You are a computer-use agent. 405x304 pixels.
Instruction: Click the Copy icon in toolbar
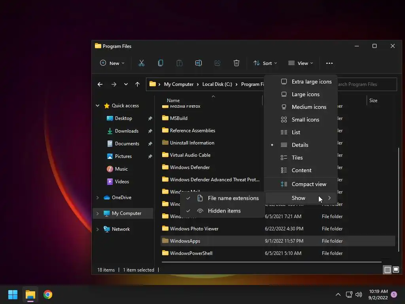161,63
